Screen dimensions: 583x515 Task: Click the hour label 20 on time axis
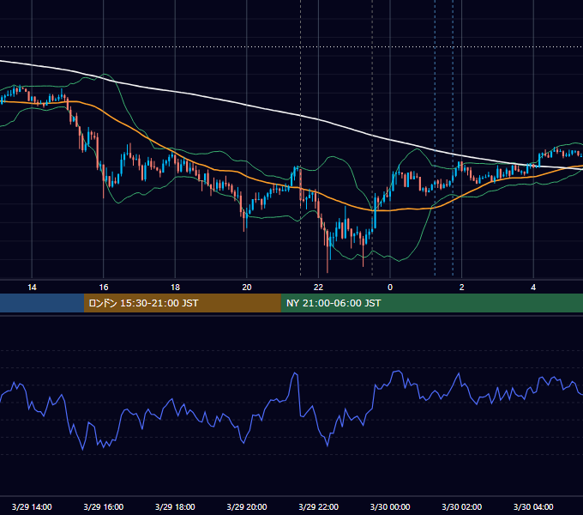point(247,288)
